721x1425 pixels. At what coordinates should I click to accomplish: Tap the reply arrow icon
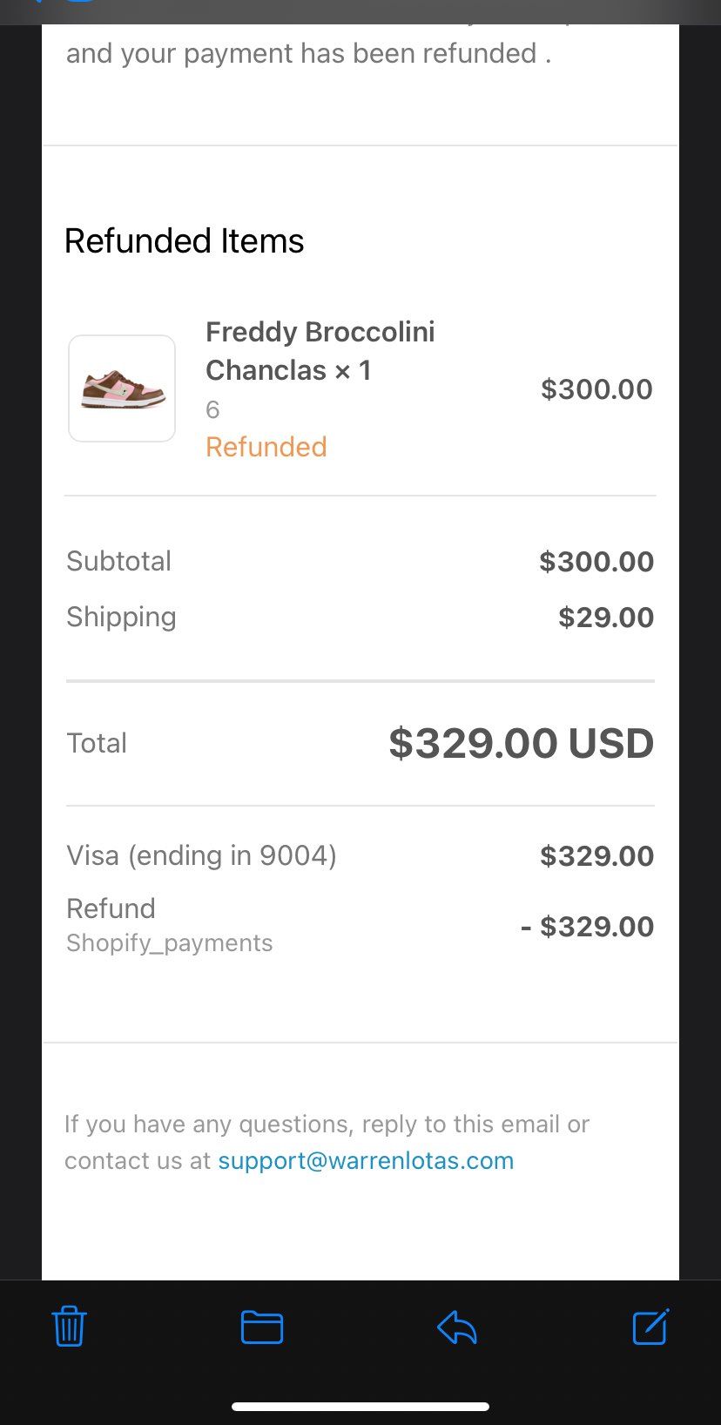tap(457, 1327)
